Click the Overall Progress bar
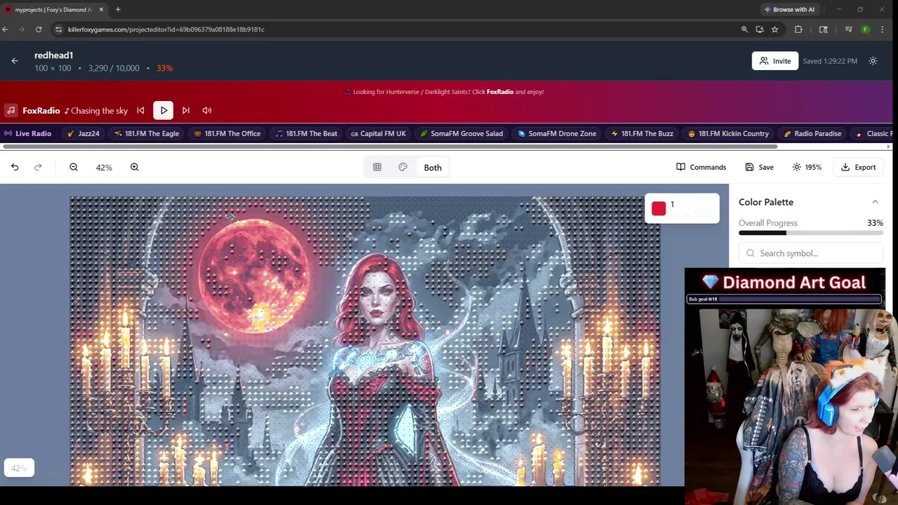This screenshot has width=898, height=505. click(x=811, y=233)
